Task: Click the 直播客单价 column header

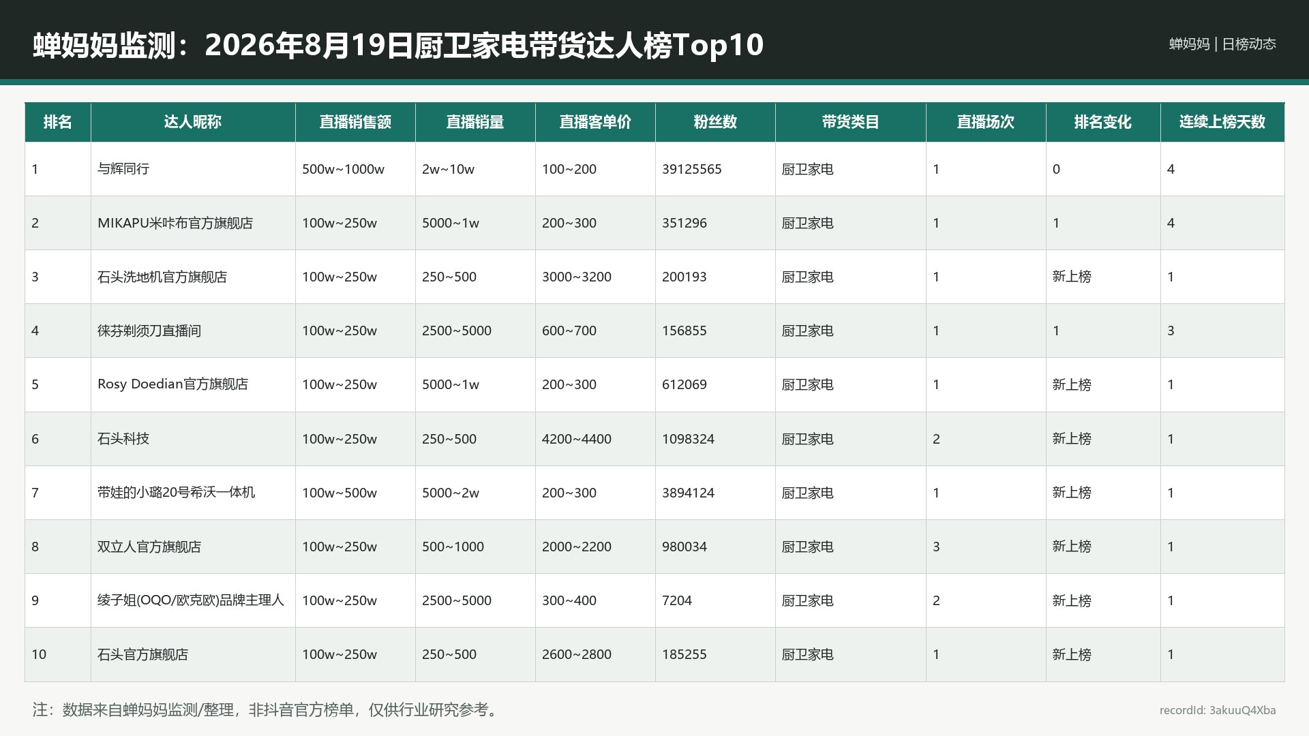Action: 595,122
